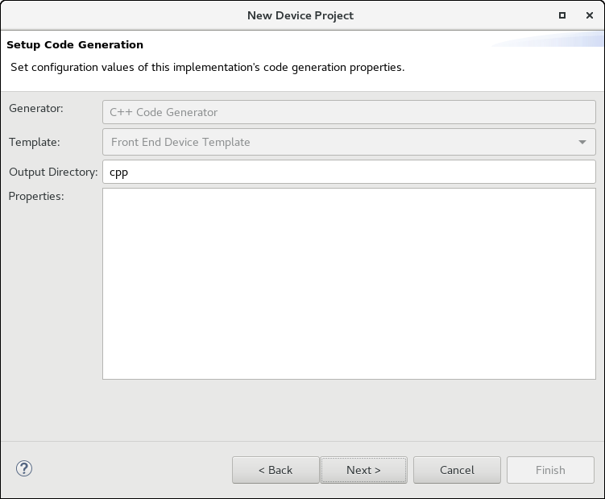This screenshot has width=605, height=499.
Task: Click the configuration values description text
Action: point(207,67)
